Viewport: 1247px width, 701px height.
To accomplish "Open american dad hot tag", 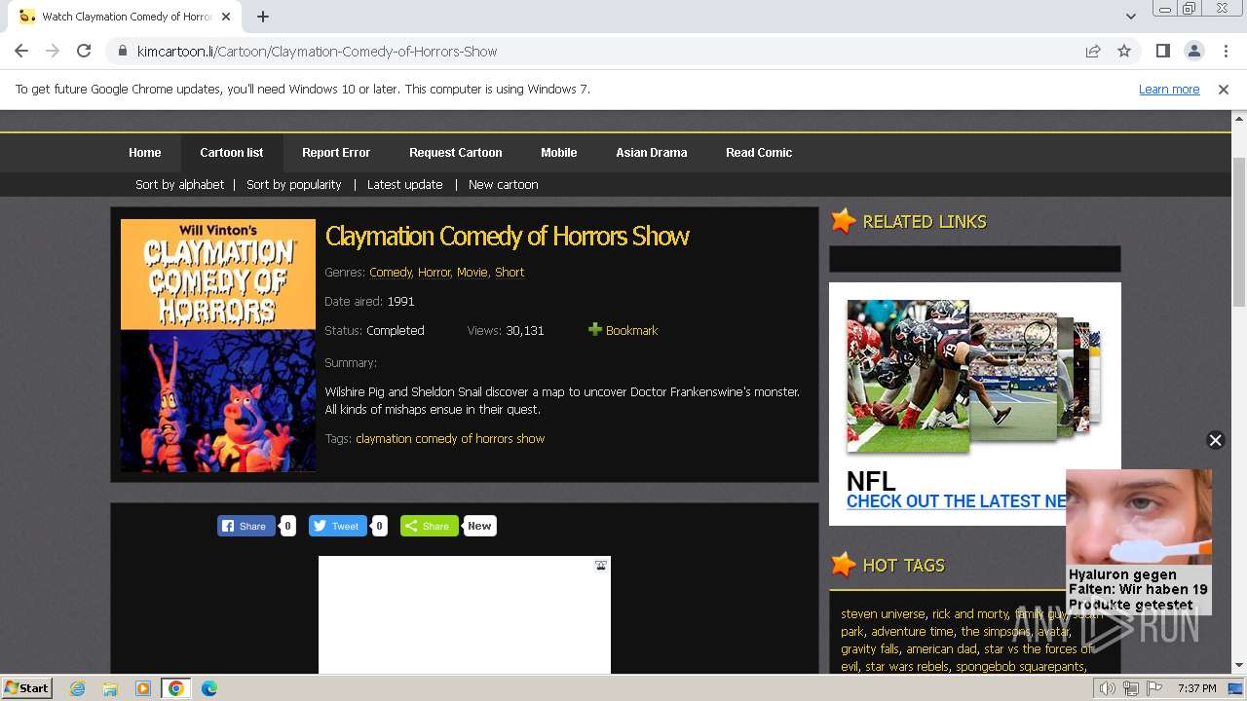I will (x=941, y=649).
